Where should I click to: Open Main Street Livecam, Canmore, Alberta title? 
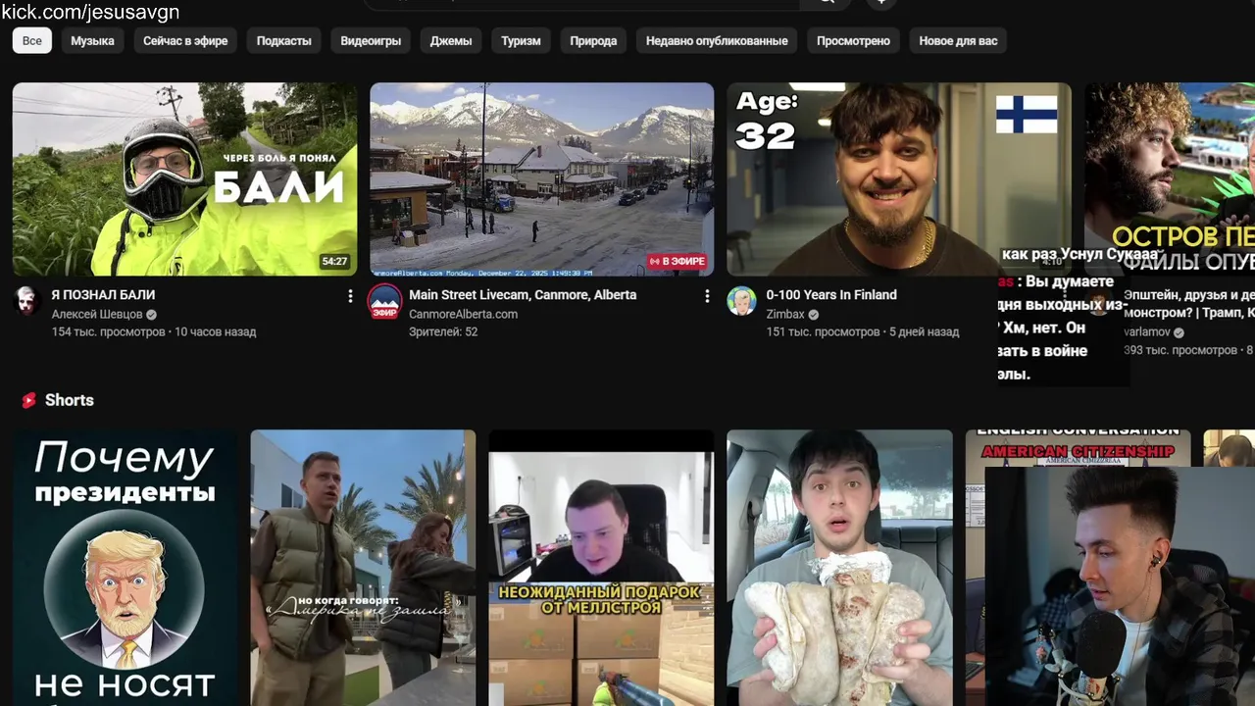[x=523, y=295]
